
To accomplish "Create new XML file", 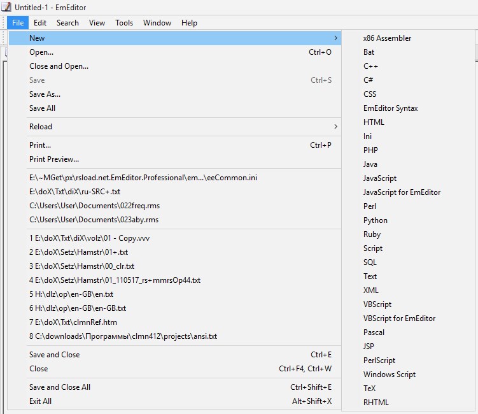I will coord(409,290).
